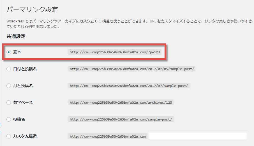The width and height of the screenshot is (254, 146).
Task: Select the カスタム構造 radio button
Action: pyautogui.click(x=9, y=136)
